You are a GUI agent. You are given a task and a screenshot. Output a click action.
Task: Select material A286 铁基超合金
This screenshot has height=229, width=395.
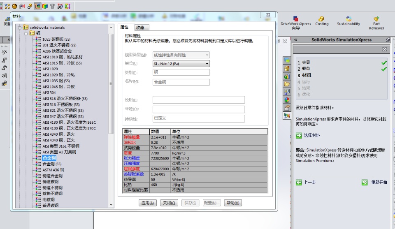pos(57,51)
